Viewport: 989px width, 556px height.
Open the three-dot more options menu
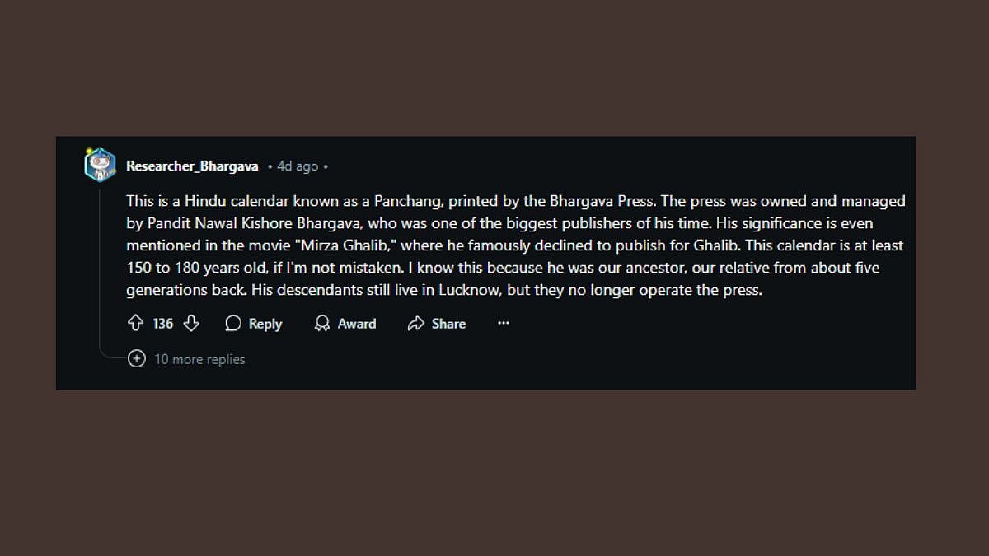pyautogui.click(x=504, y=324)
